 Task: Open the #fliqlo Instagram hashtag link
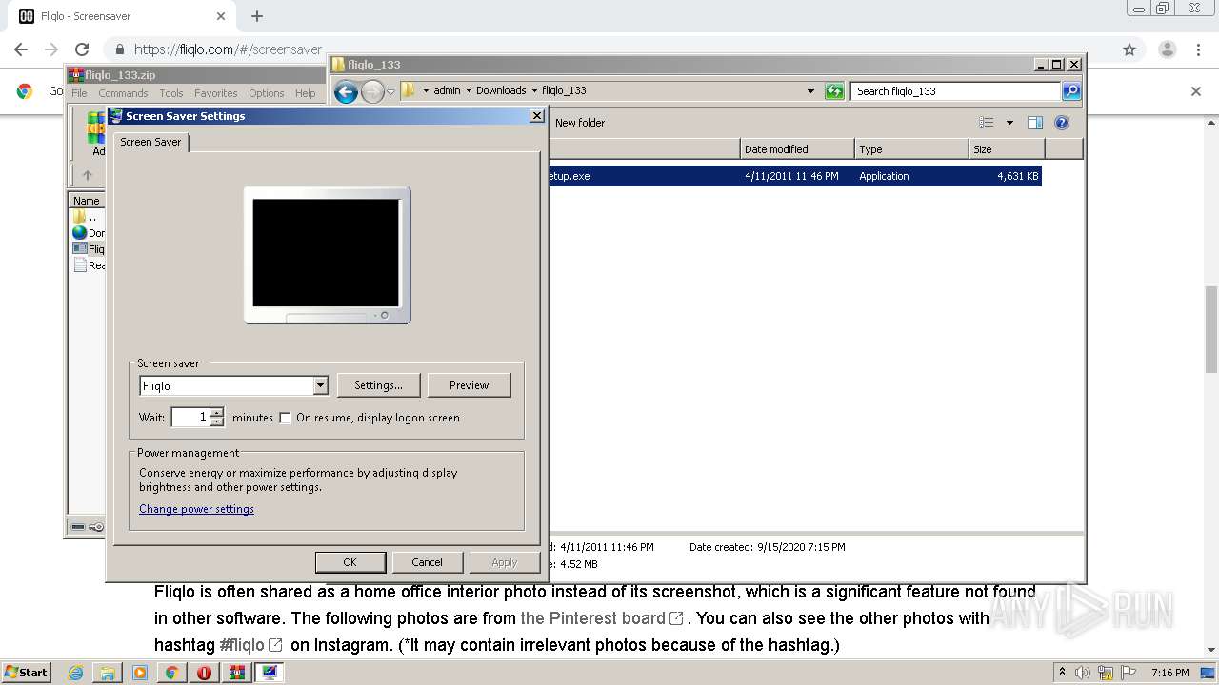pyautogui.click(x=251, y=645)
